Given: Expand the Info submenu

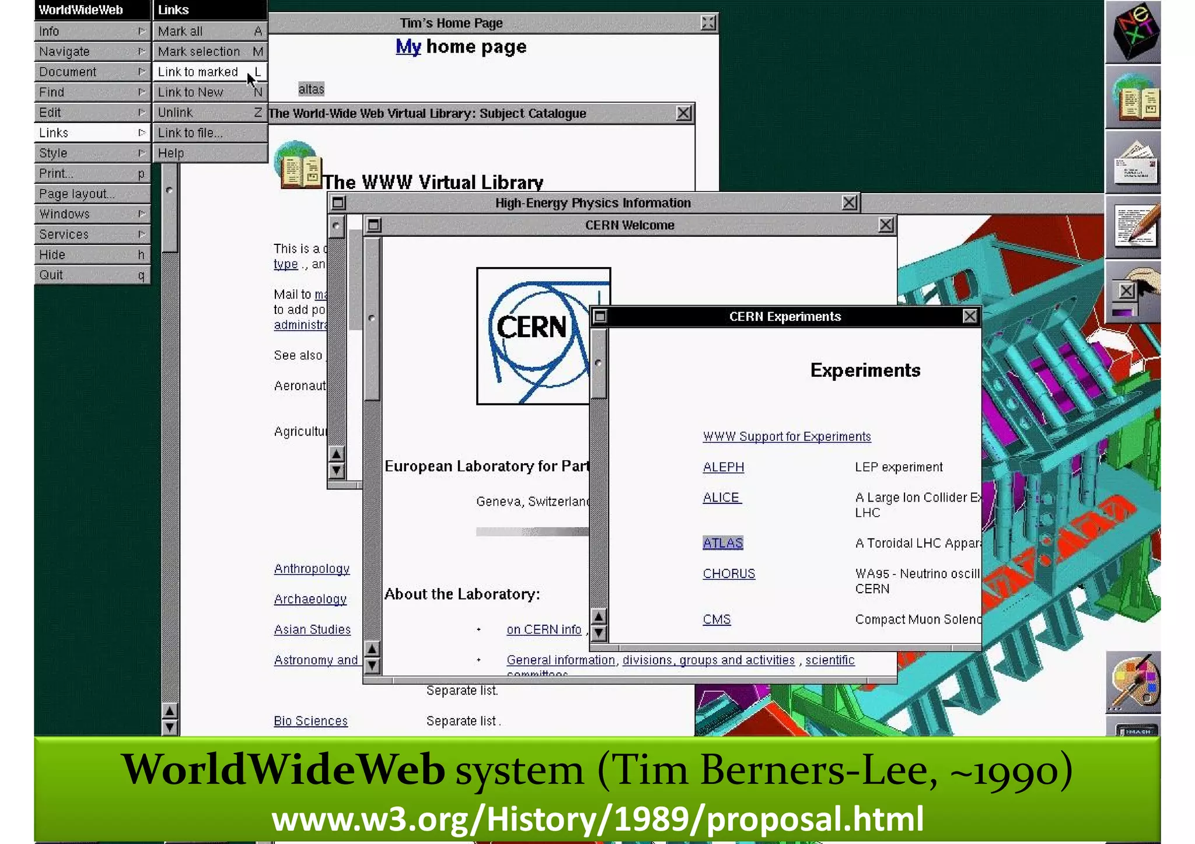Looking at the screenshot, I should [92, 31].
